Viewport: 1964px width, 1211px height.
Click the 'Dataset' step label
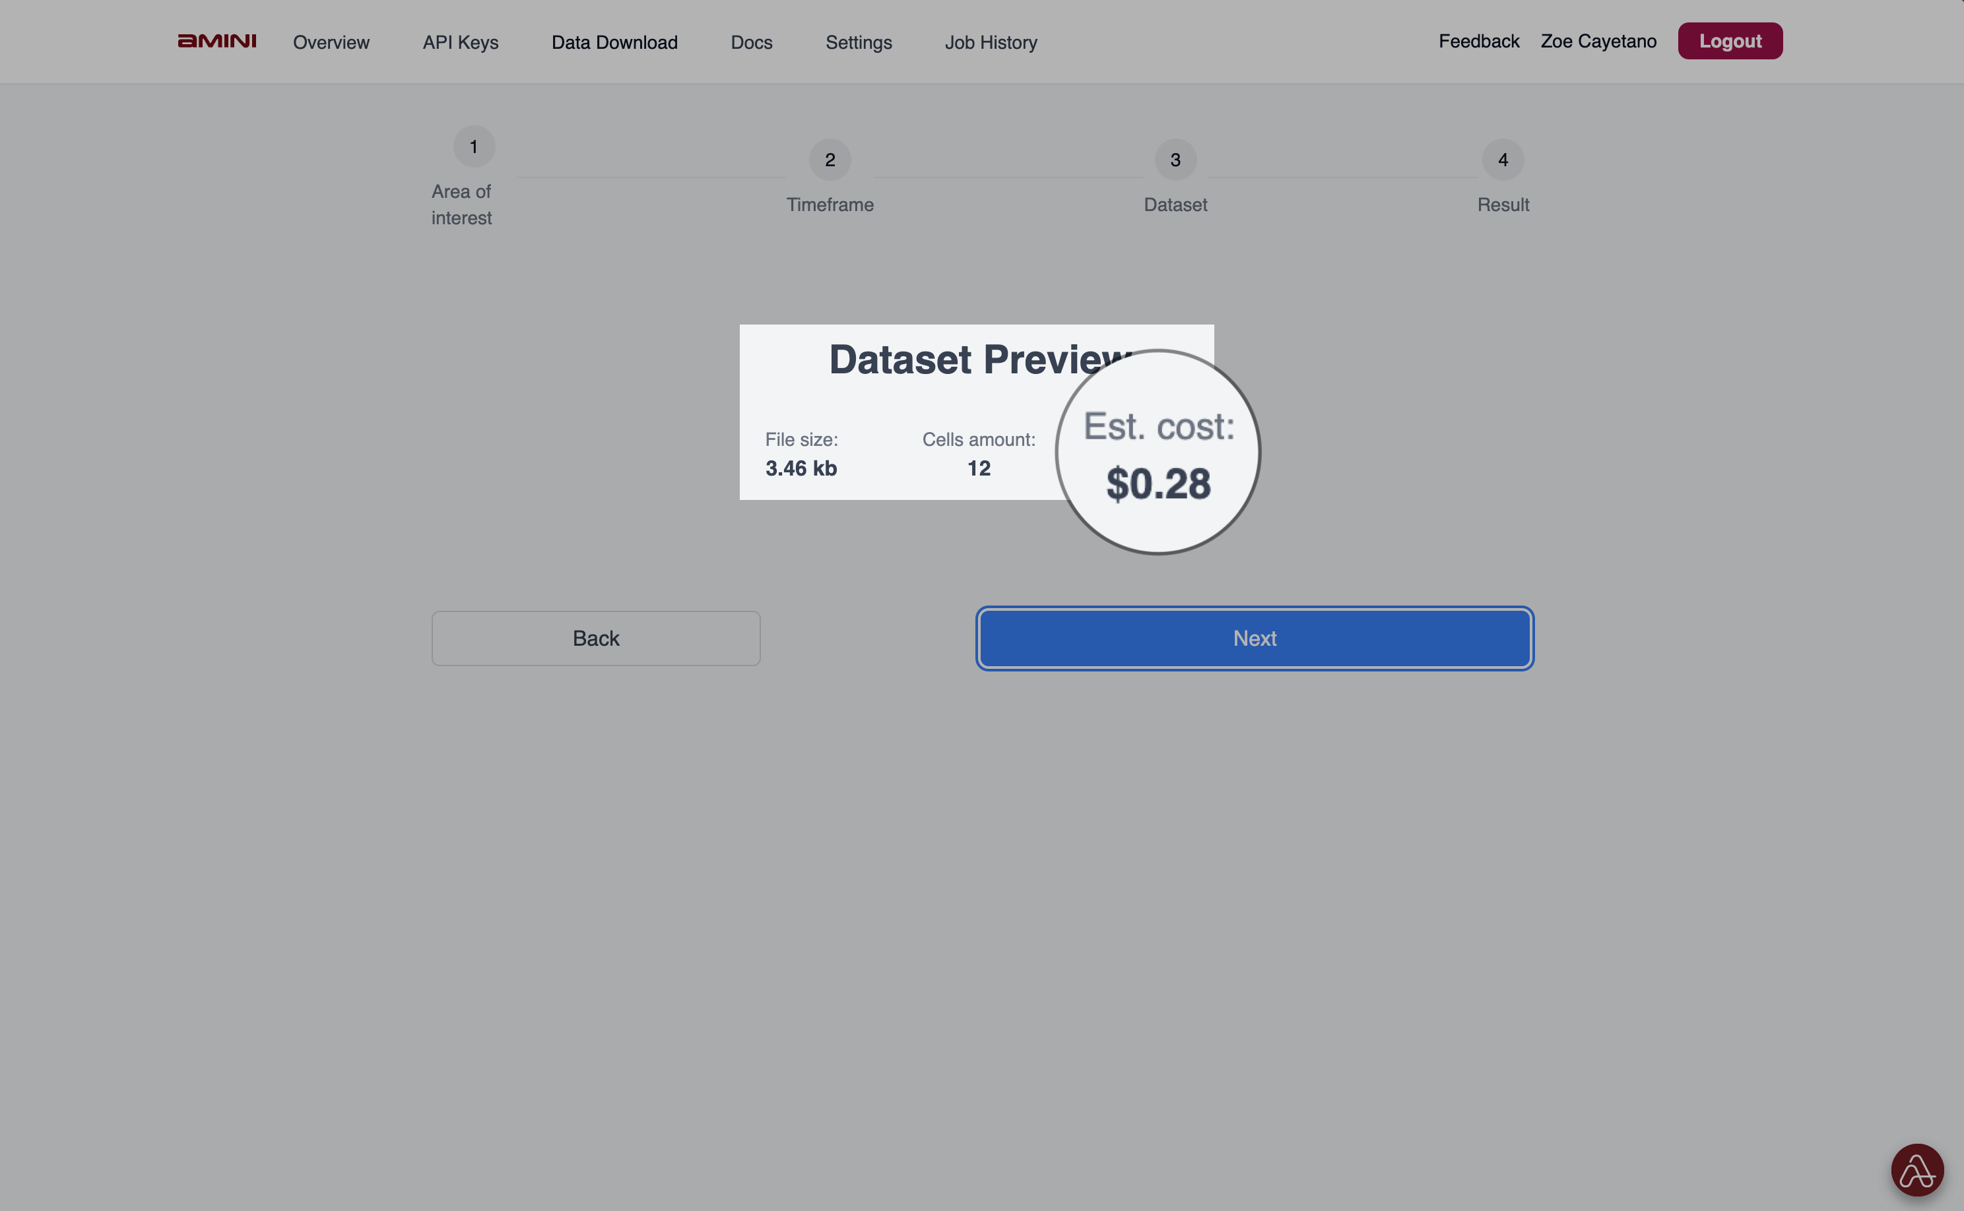click(x=1175, y=205)
